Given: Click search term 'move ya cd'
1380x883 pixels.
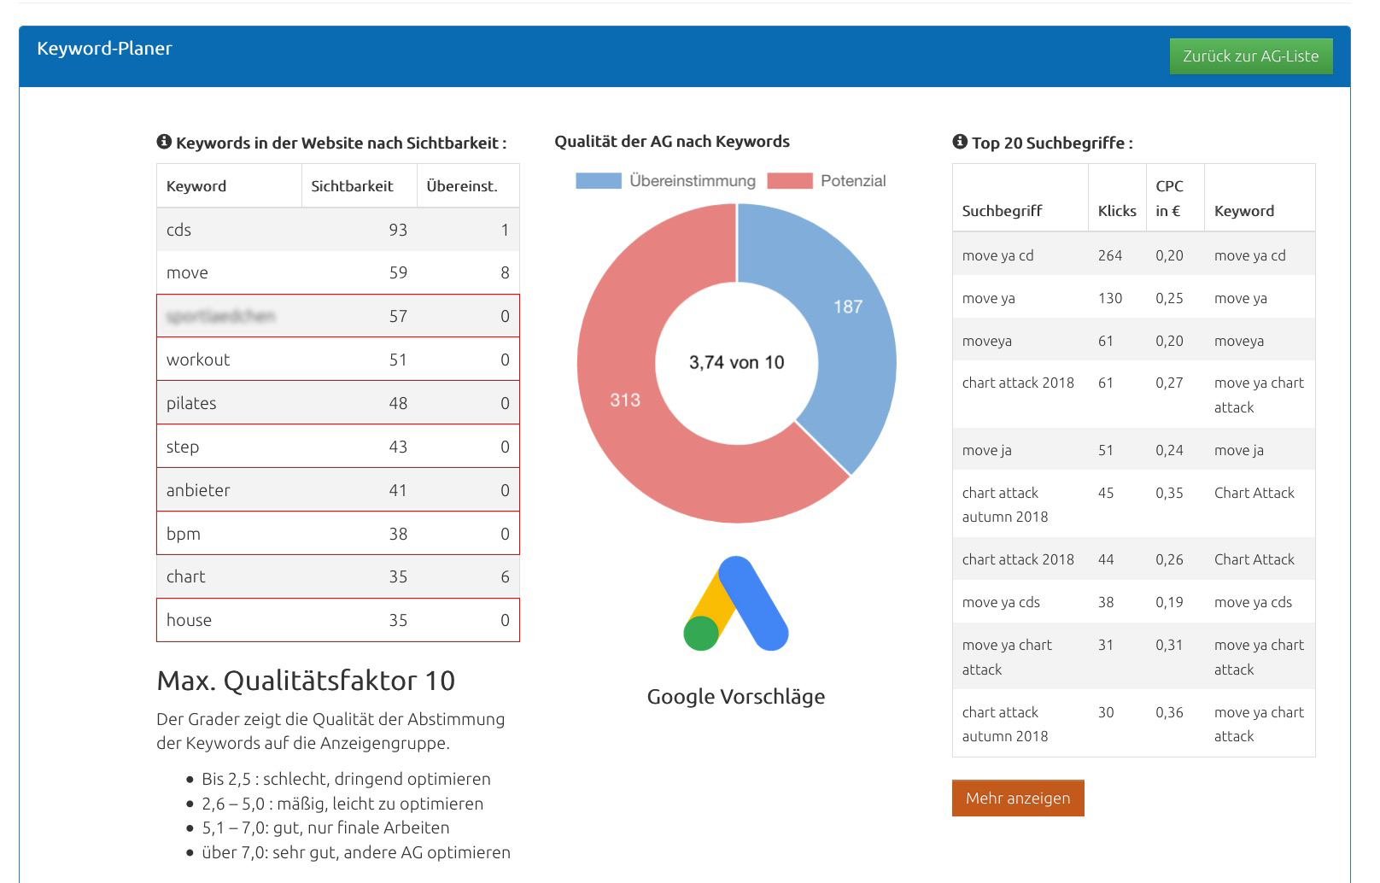Looking at the screenshot, I should pos(997,255).
